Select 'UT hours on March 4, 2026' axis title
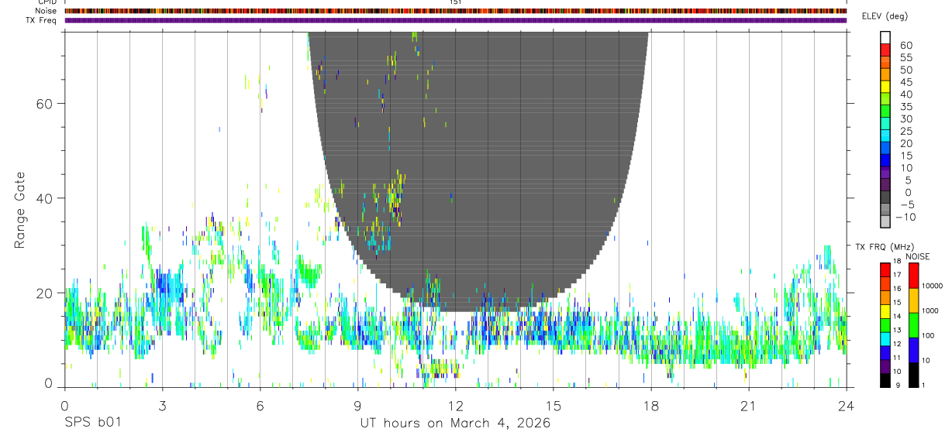 (455, 424)
